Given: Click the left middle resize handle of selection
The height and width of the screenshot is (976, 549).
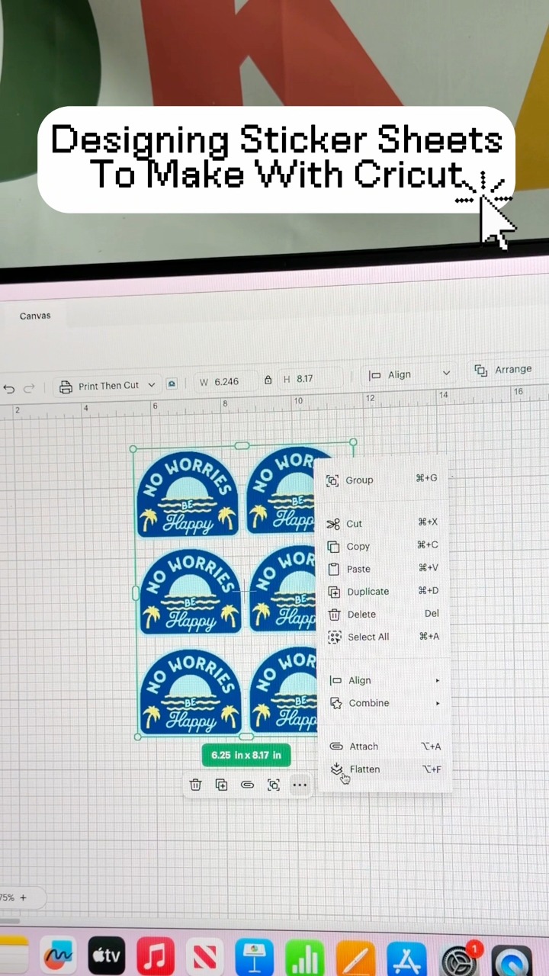Looking at the screenshot, I should [x=136, y=592].
